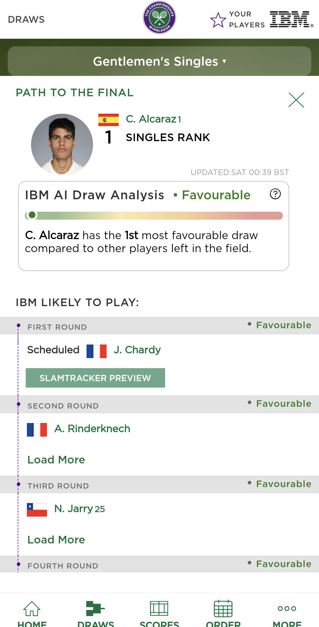Tap C. Alcaraz's profile photo
The image size is (319, 627).
[x=62, y=144]
